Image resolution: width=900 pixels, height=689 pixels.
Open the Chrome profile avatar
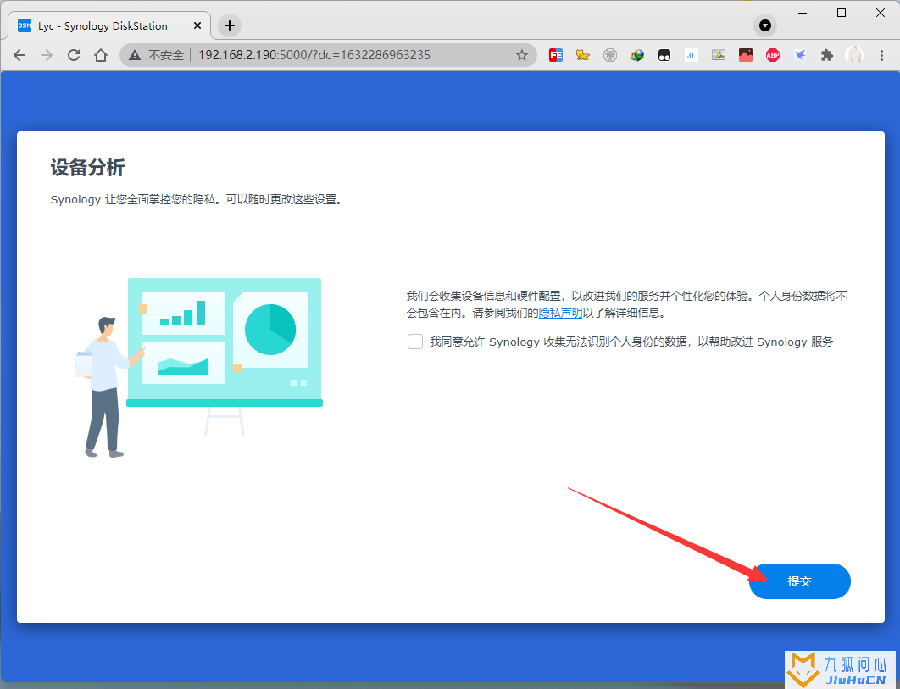tap(854, 55)
